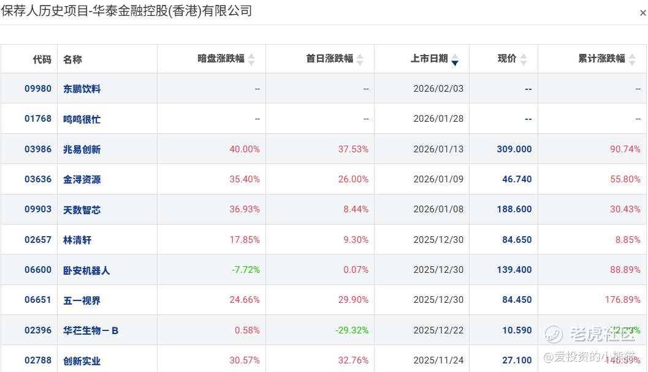This screenshot has width=648, height=372.
Task: Sort by 首日涨跌幅 column arrows
Action: [360, 60]
